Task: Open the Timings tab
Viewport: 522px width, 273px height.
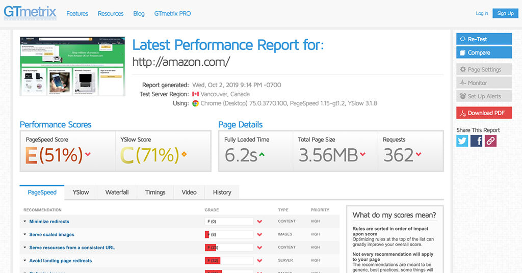Action: point(155,192)
